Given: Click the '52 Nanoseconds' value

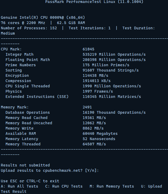Looking at the screenshot, I should point(99,139).
